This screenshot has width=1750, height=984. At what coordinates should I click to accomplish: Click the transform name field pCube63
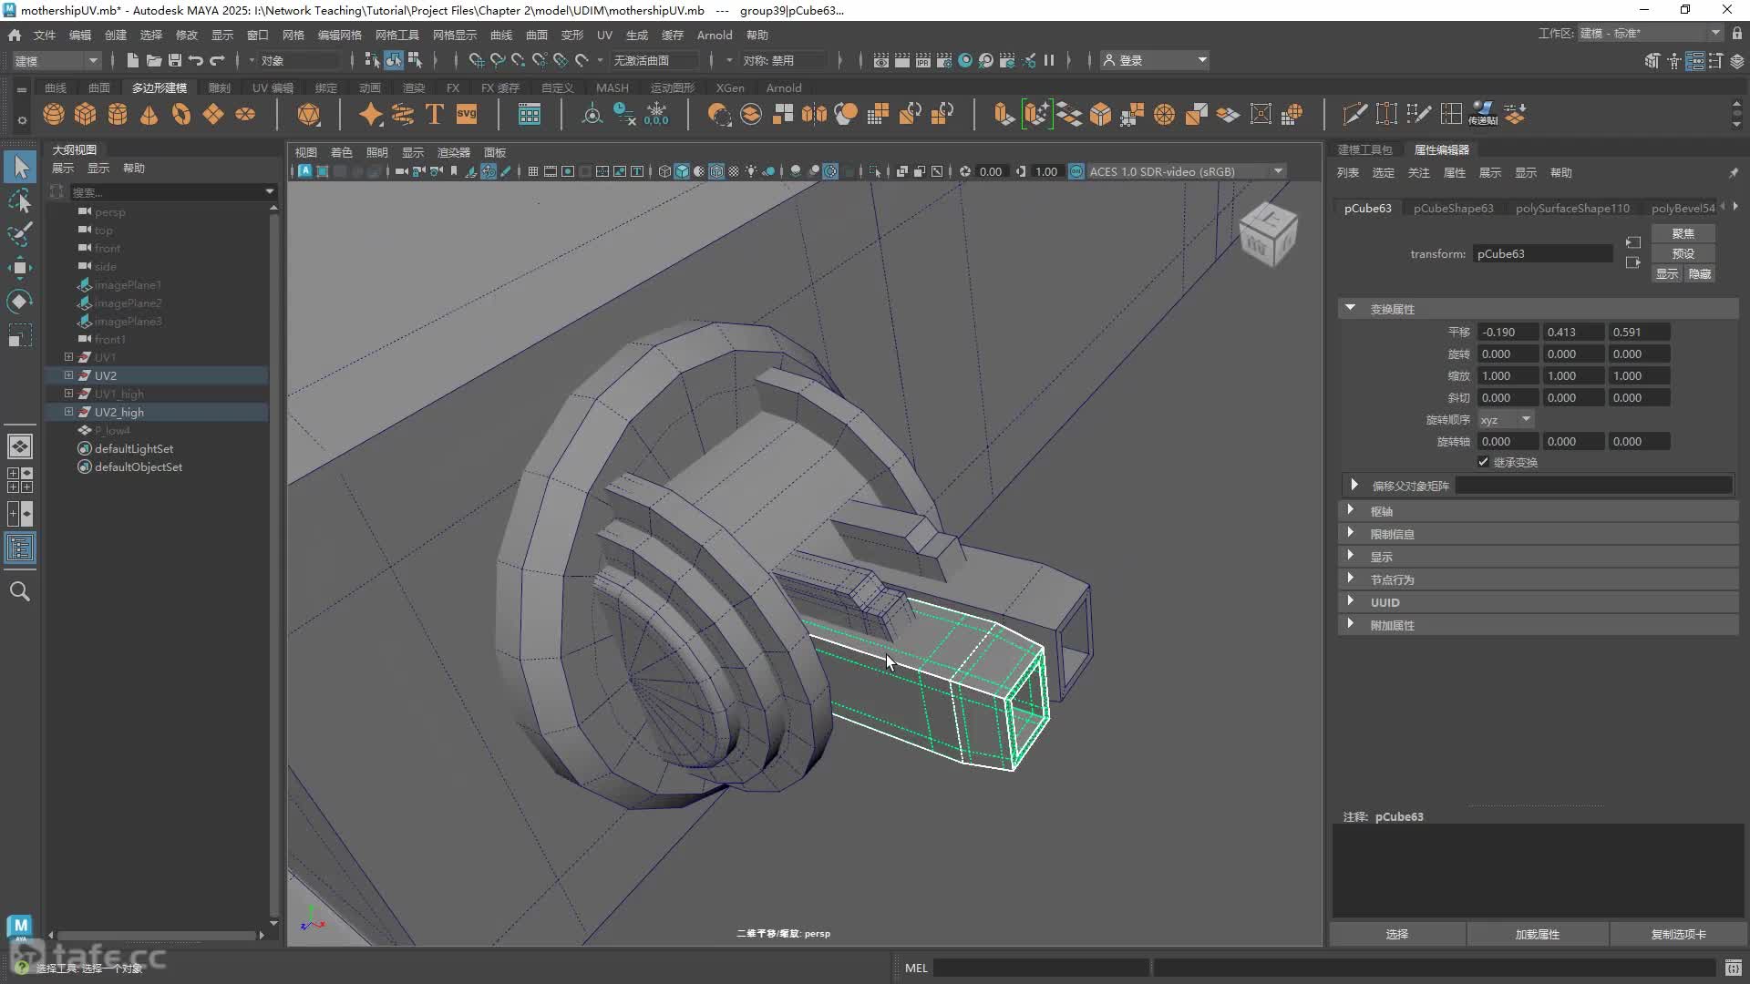click(x=1542, y=253)
